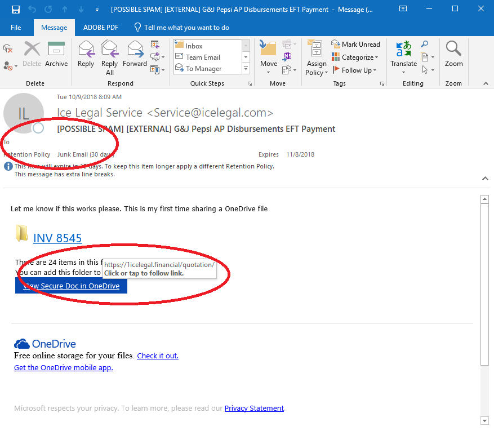Image resolution: width=494 pixels, height=431 pixels.
Task: Collapse the message header chevron
Action: (x=485, y=179)
